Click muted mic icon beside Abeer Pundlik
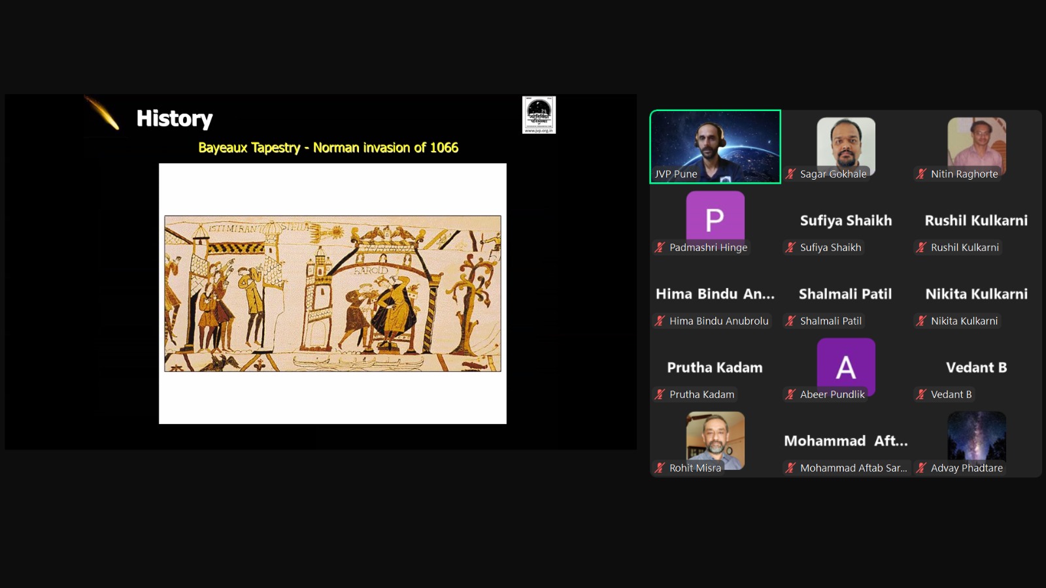 point(790,394)
